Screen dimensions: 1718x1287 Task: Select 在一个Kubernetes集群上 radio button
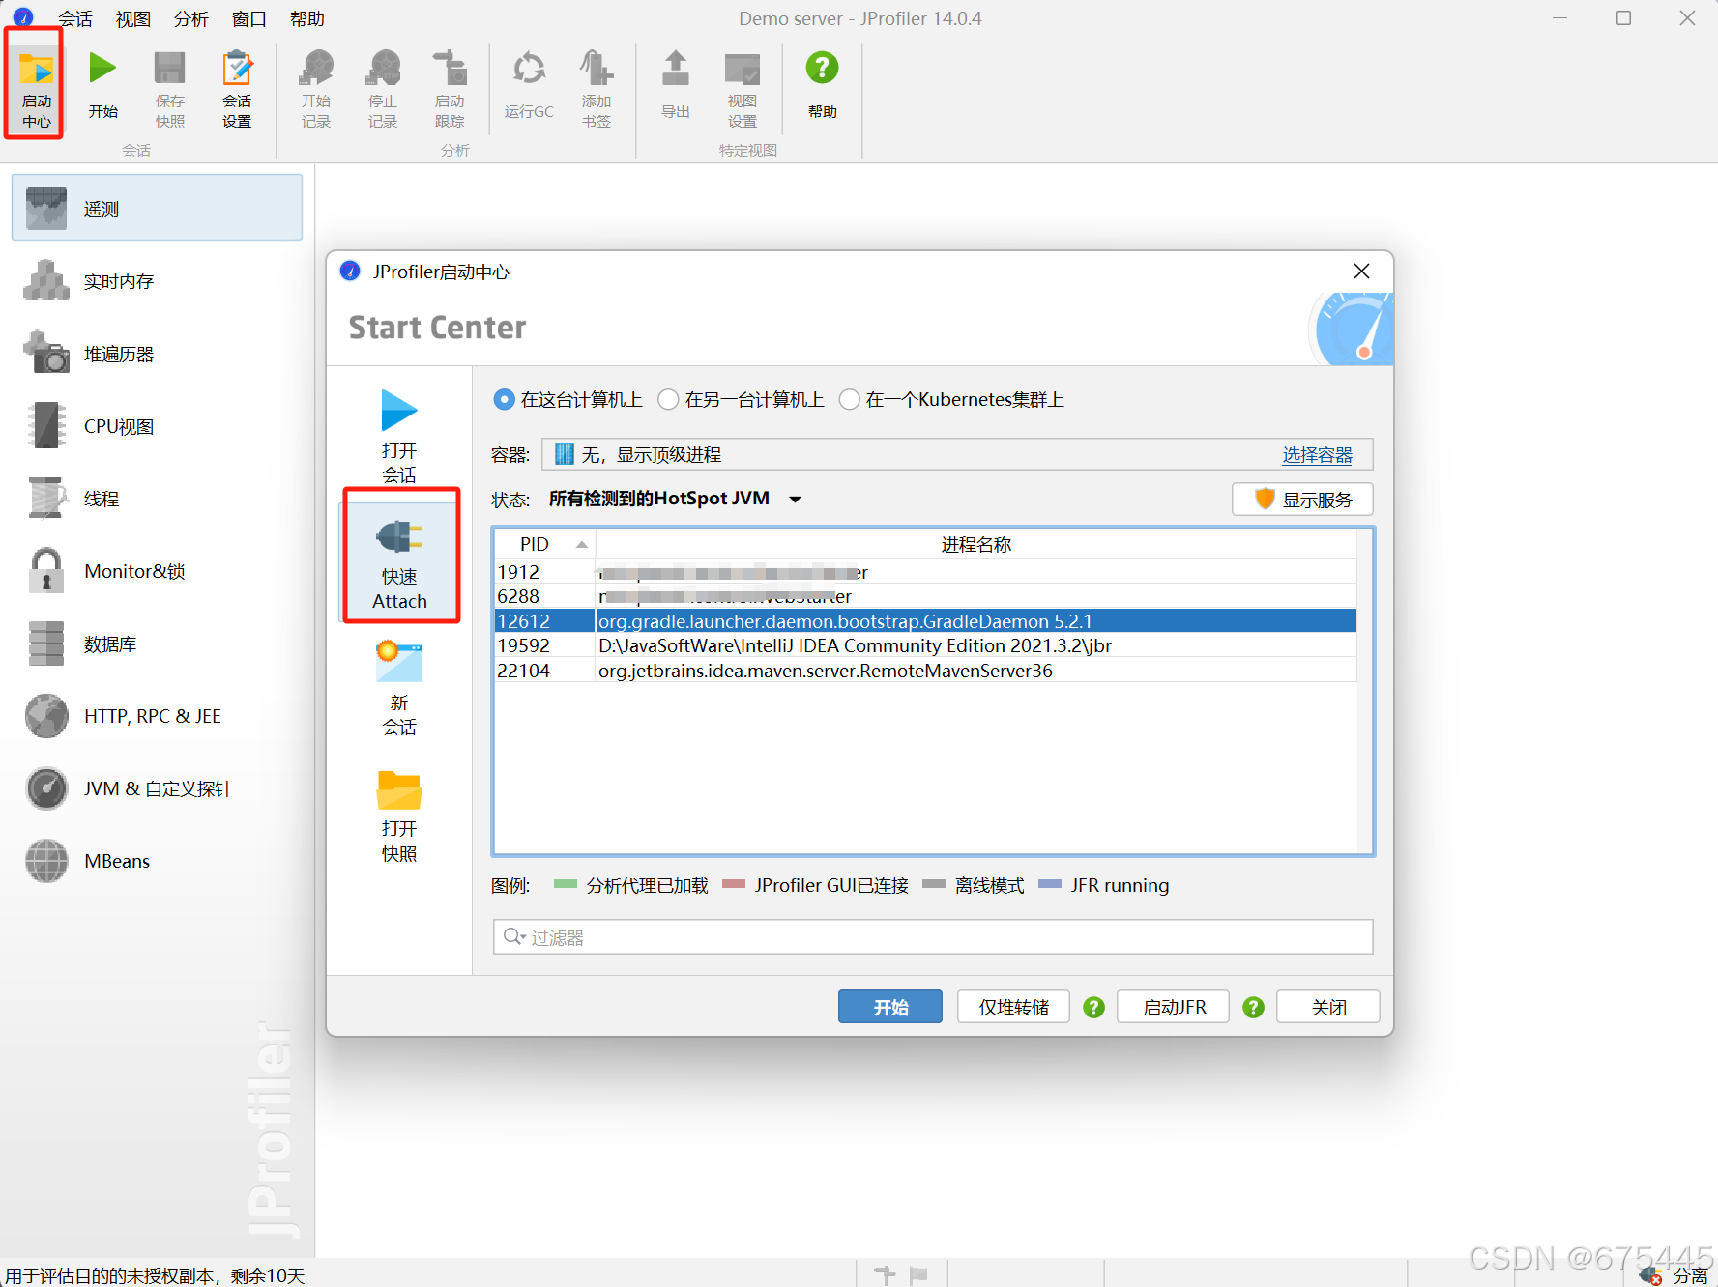pyautogui.click(x=849, y=399)
